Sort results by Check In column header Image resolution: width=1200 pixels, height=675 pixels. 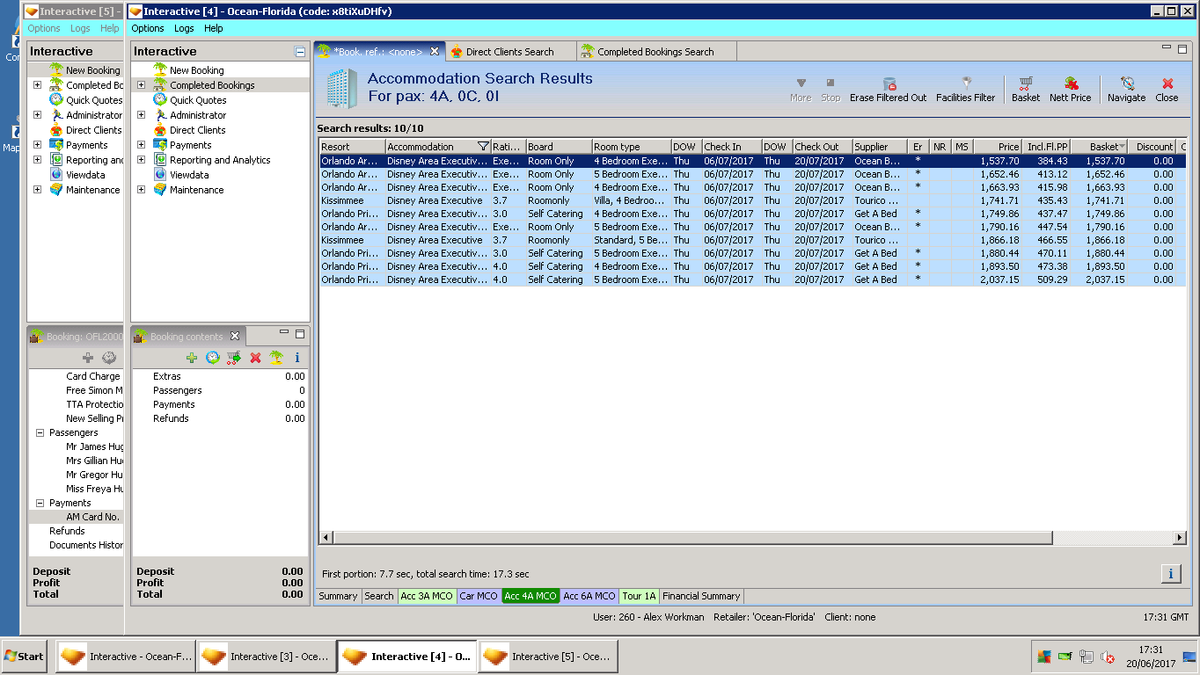pos(731,147)
